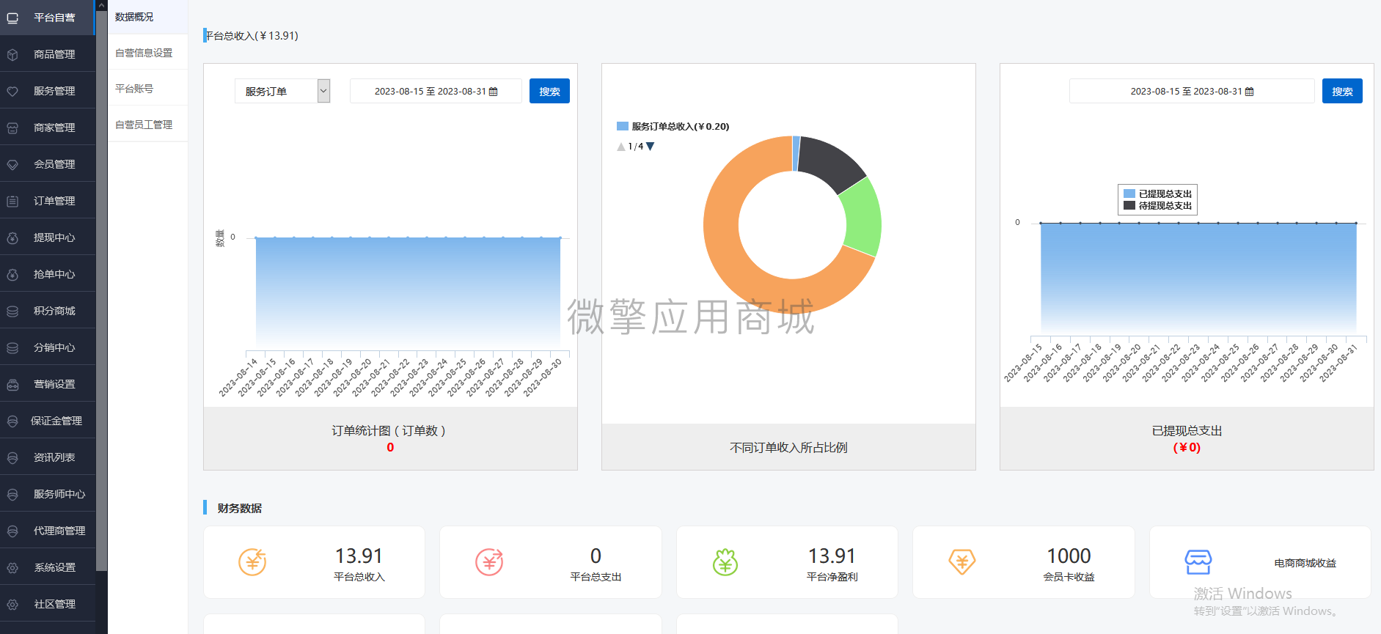
Task: Click calendar icon in withdrawal chart date field
Action: (x=1250, y=92)
